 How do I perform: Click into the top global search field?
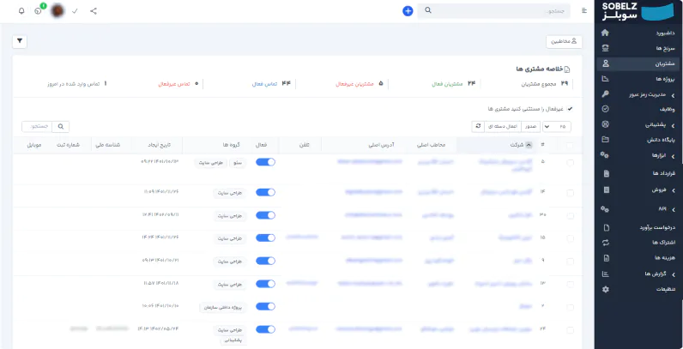click(x=493, y=11)
